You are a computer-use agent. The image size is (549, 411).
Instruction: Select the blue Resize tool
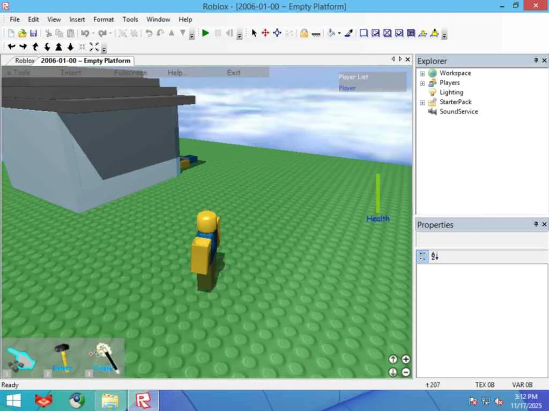[x=277, y=33]
